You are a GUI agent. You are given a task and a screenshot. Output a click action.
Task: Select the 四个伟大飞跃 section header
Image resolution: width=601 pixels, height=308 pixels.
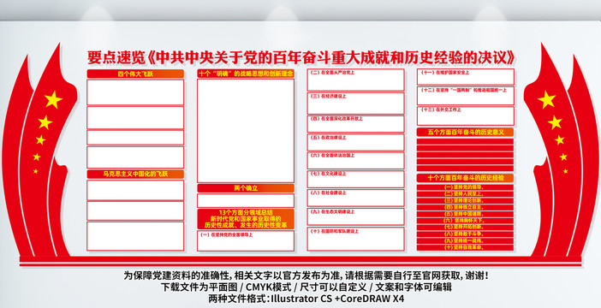click(135, 74)
